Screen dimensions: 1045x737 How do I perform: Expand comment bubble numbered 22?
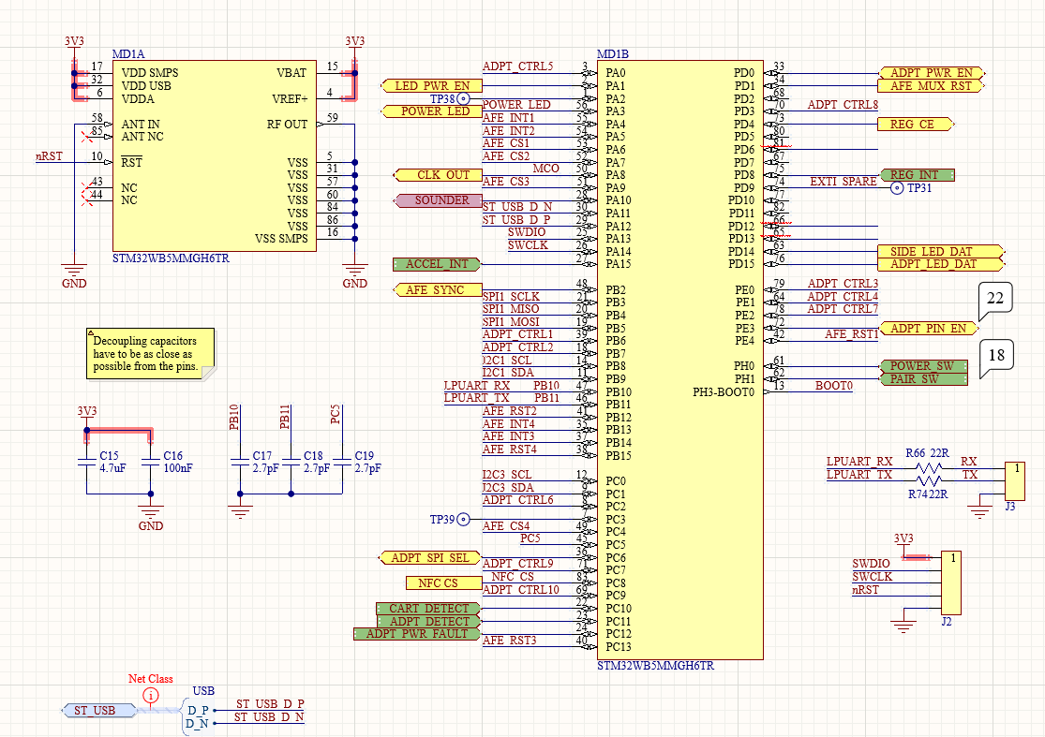tap(995, 298)
